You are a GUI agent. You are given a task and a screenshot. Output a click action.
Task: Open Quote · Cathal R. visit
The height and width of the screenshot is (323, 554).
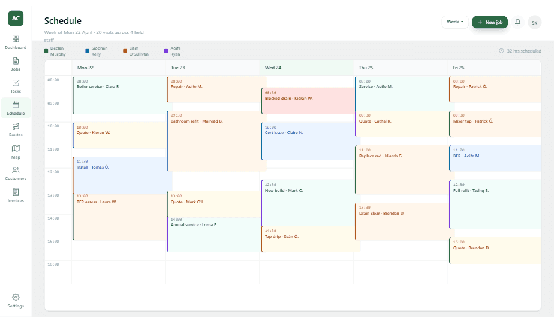point(401,124)
